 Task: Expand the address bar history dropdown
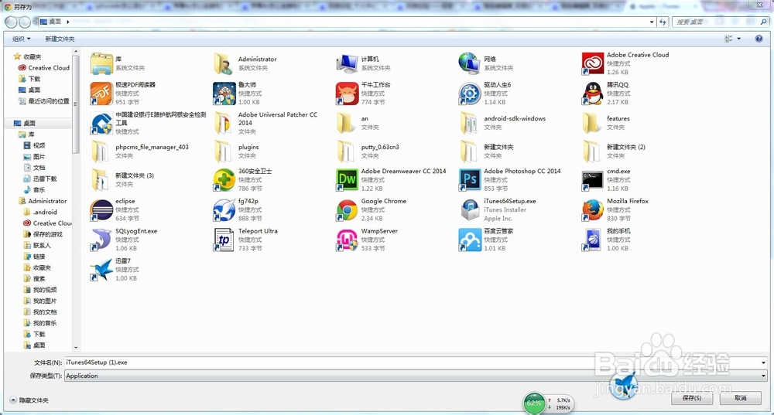click(x=652, y=22)
